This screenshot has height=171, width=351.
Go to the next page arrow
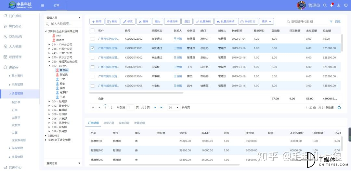pos(155,108)
